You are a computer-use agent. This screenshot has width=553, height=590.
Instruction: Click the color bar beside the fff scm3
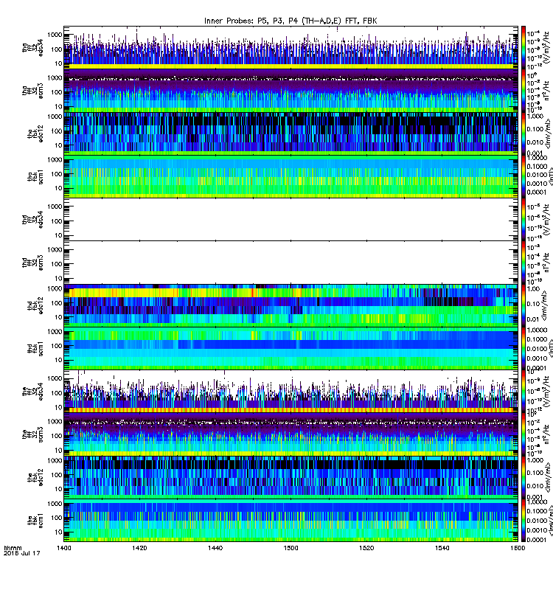524,434
